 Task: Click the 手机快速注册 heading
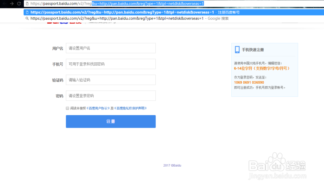point(253,50)
